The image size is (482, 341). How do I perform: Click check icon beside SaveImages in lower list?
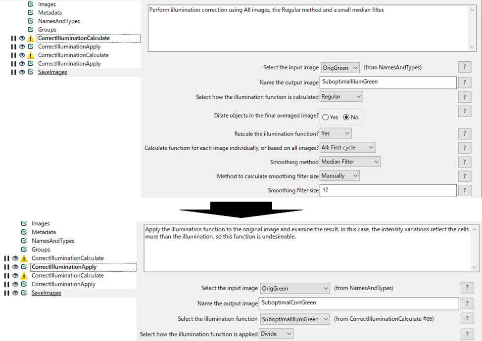coord(24,293)
